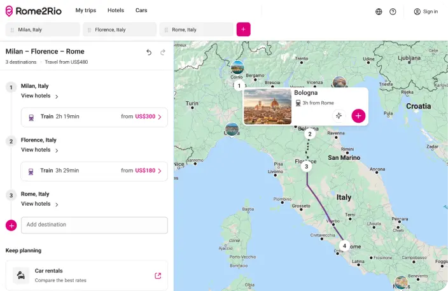Click Milan – Florence – Rome trip title

45,52
